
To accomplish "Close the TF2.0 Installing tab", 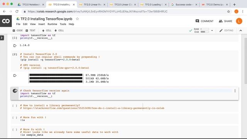I will (74, 5).
